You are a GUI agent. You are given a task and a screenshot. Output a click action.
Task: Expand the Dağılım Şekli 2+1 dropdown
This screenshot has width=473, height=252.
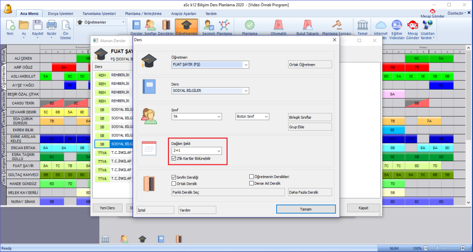click(x=219, y=151)
